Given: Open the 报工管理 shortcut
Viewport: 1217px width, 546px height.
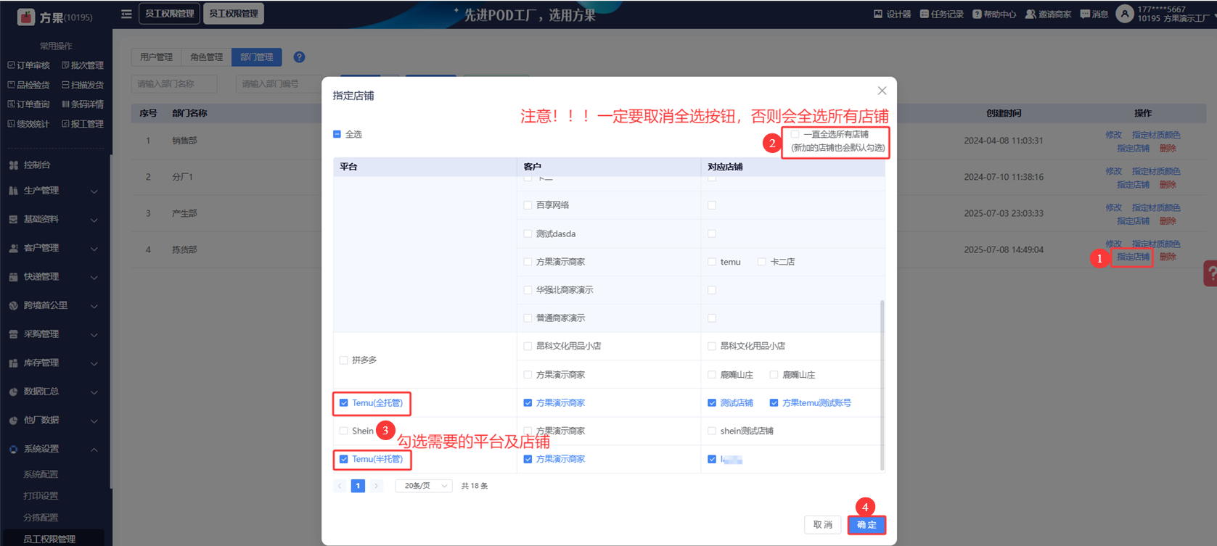Looking at the screenshot, I should (83, 124).
